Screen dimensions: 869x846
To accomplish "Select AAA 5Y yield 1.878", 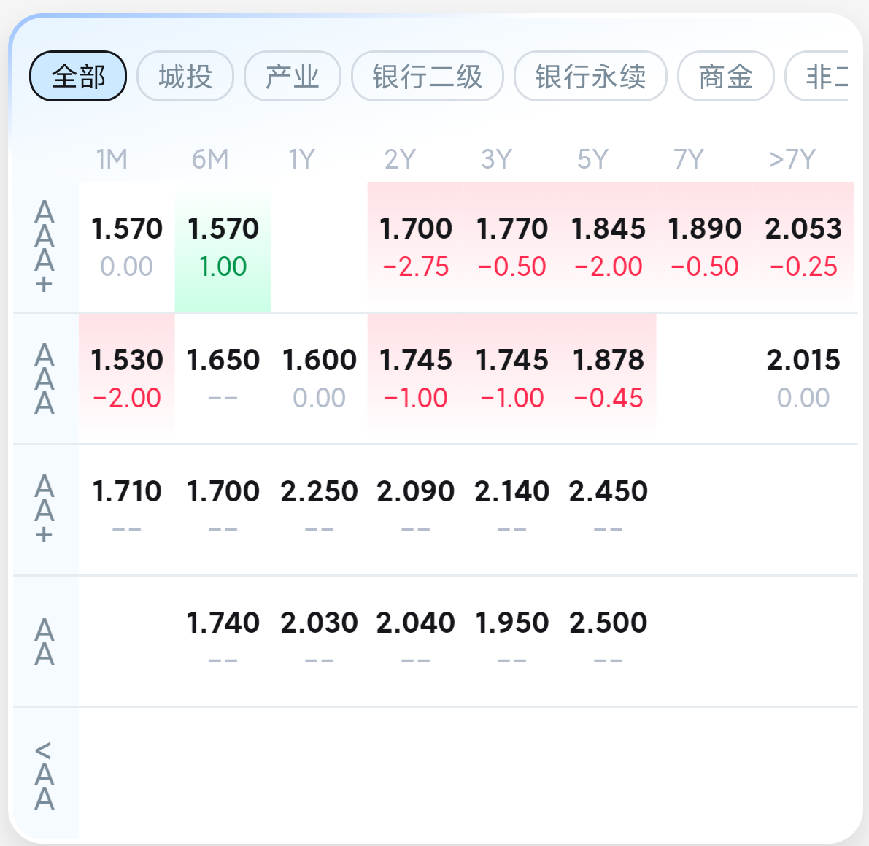I will pyautogui.click(x=608, y=378).
